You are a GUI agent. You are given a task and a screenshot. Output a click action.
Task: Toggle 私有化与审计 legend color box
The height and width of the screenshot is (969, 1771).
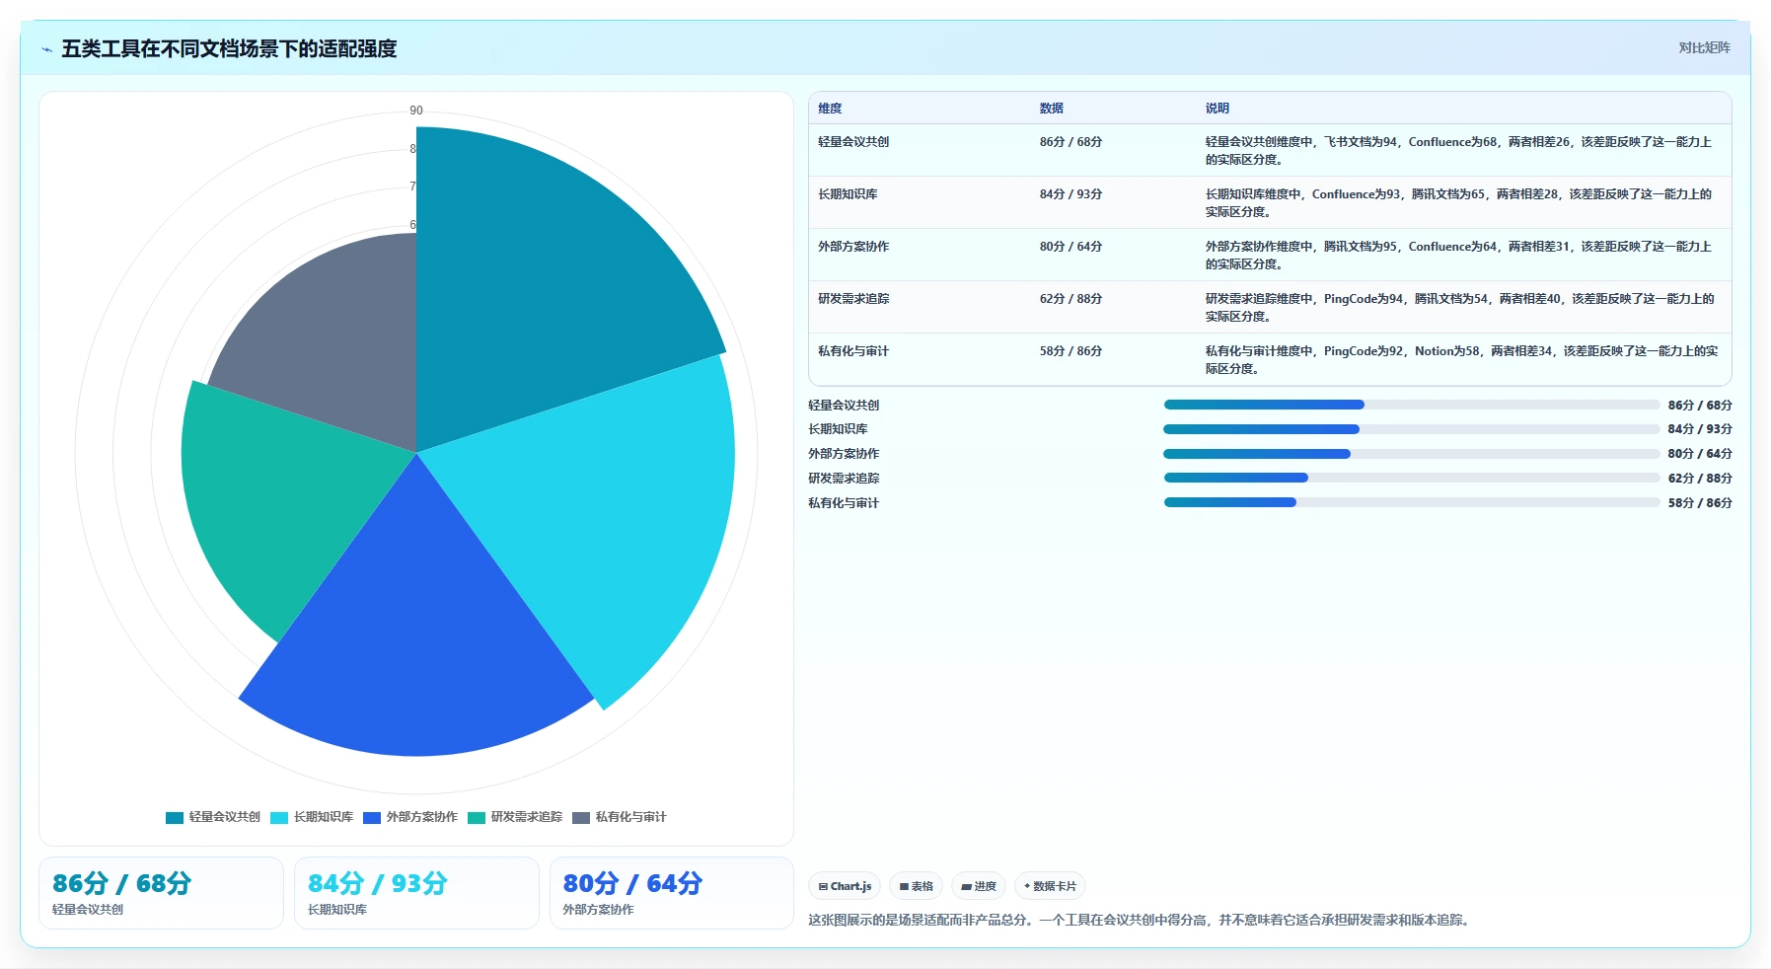(581, 817)
